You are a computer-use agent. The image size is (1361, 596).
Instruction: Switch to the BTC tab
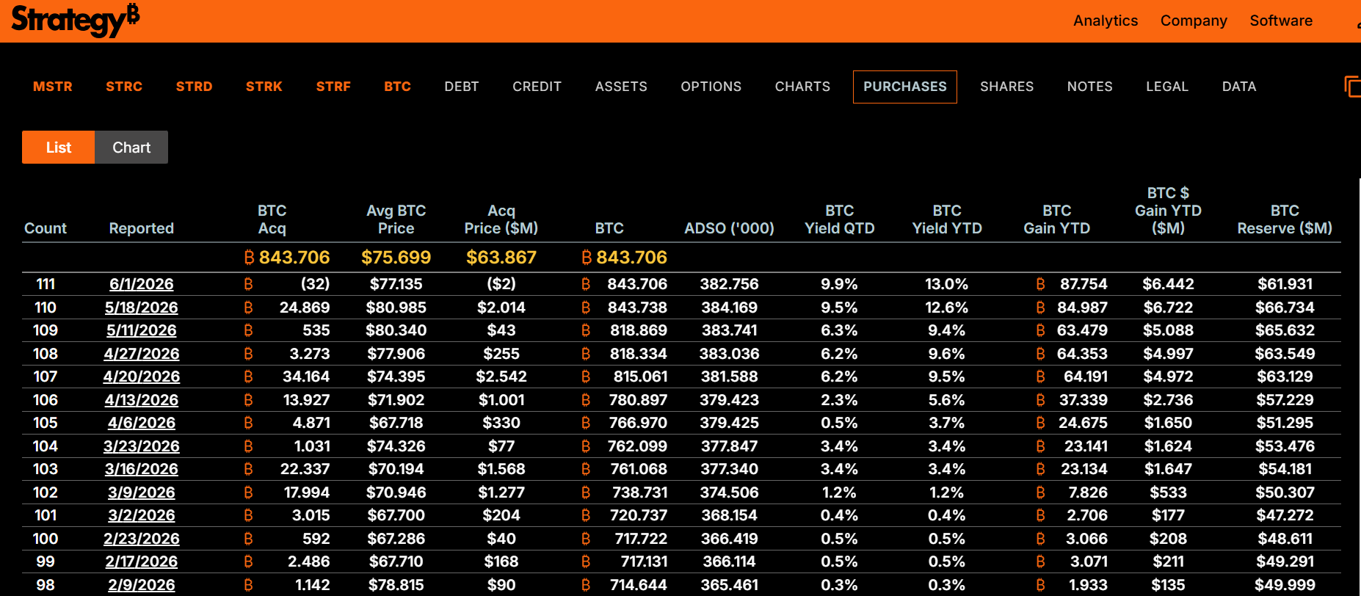pyautogui.click(x=397, y=87)
